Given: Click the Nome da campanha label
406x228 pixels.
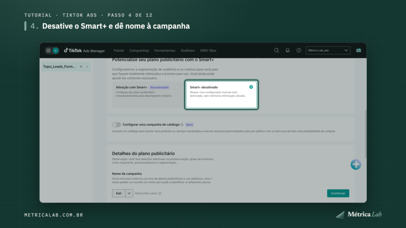Looking at the screenshot, I should [x=127, y=174].
